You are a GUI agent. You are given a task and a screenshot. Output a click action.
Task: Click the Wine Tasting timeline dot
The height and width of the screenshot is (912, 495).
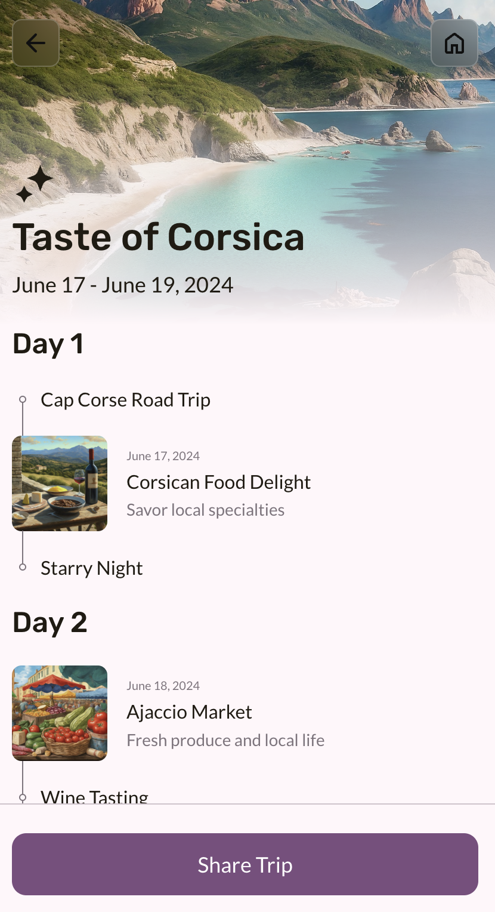[x=23, y=797]
